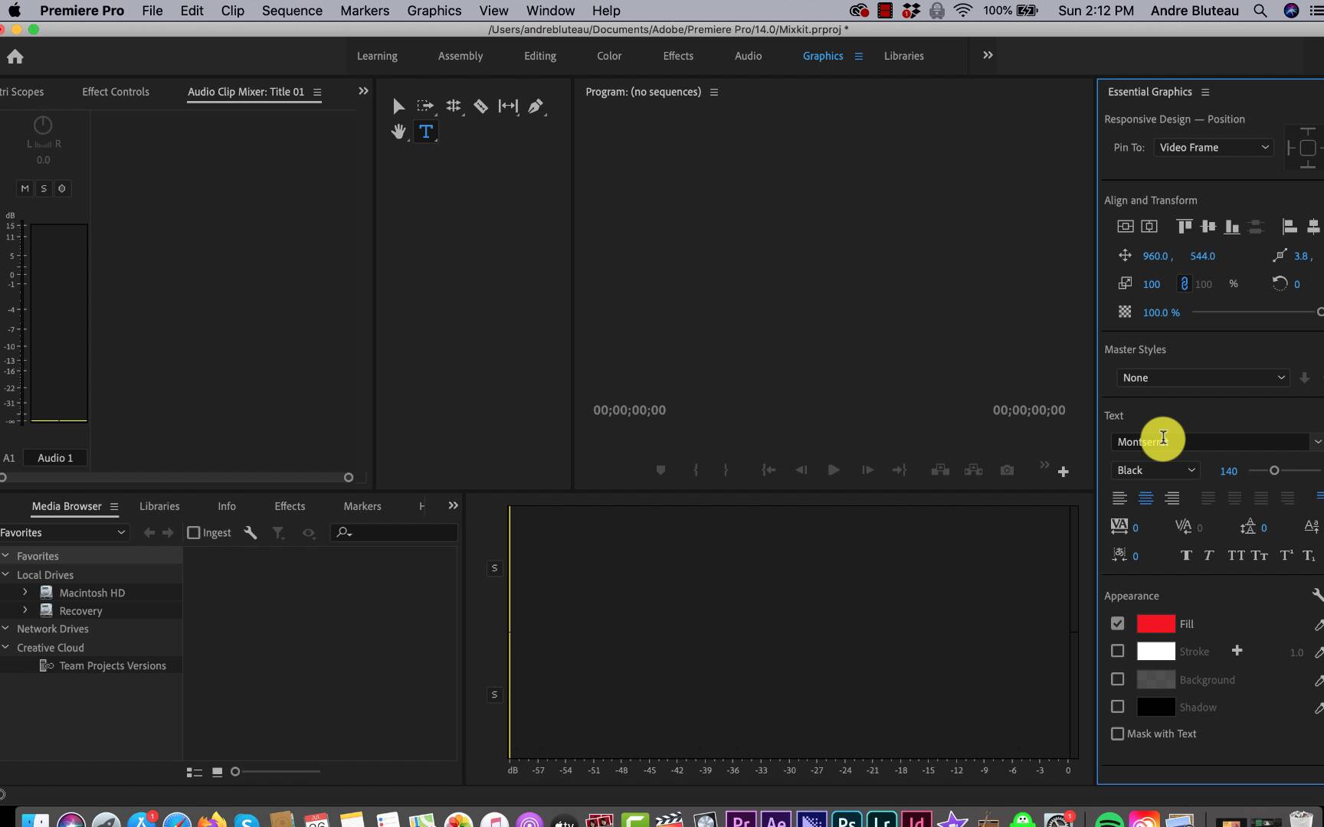Select the Ripple Edit tool

coord(454,106)
